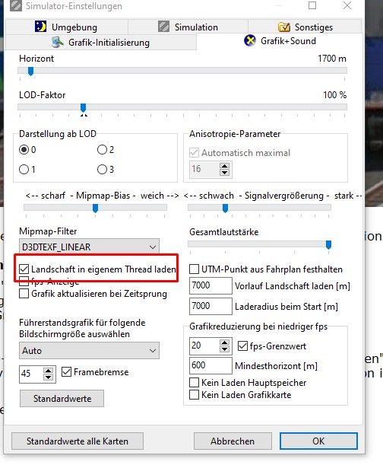The height and width of the screenshot is (465, 383).
Task: Confirm settings with the OK button
Action: [x=318, y=441]
